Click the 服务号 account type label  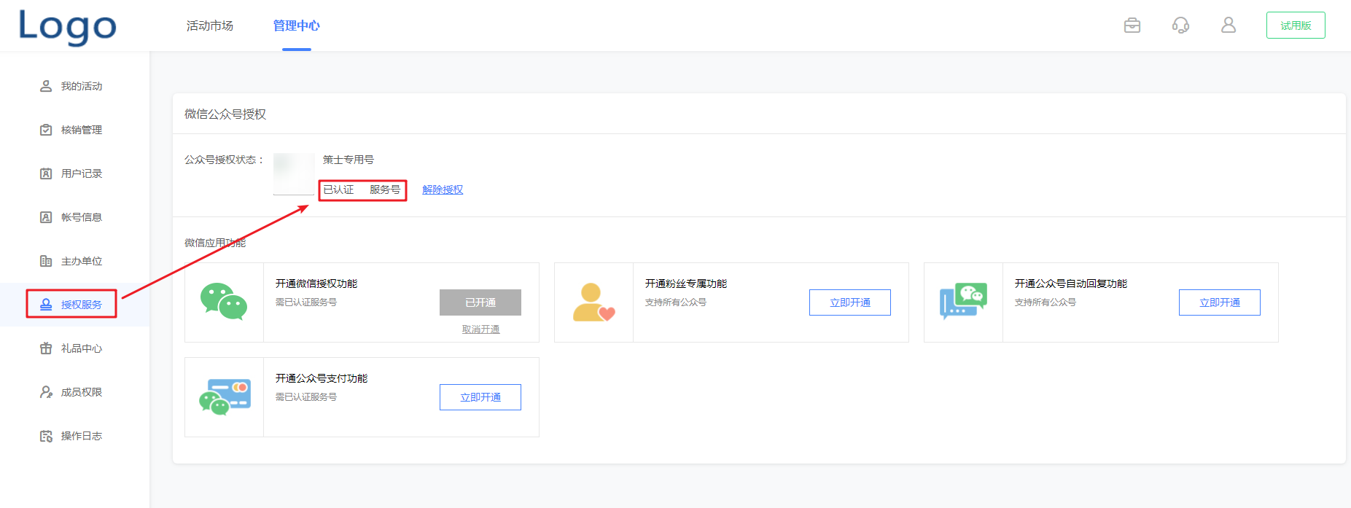tap(385, 189)
